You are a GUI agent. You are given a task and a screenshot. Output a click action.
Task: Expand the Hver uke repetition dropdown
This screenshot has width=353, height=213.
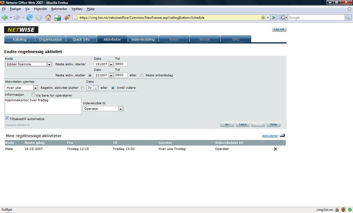21,88
